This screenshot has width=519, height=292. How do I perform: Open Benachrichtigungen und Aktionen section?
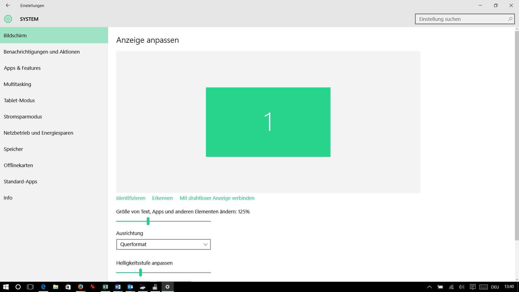pos(42,52)
